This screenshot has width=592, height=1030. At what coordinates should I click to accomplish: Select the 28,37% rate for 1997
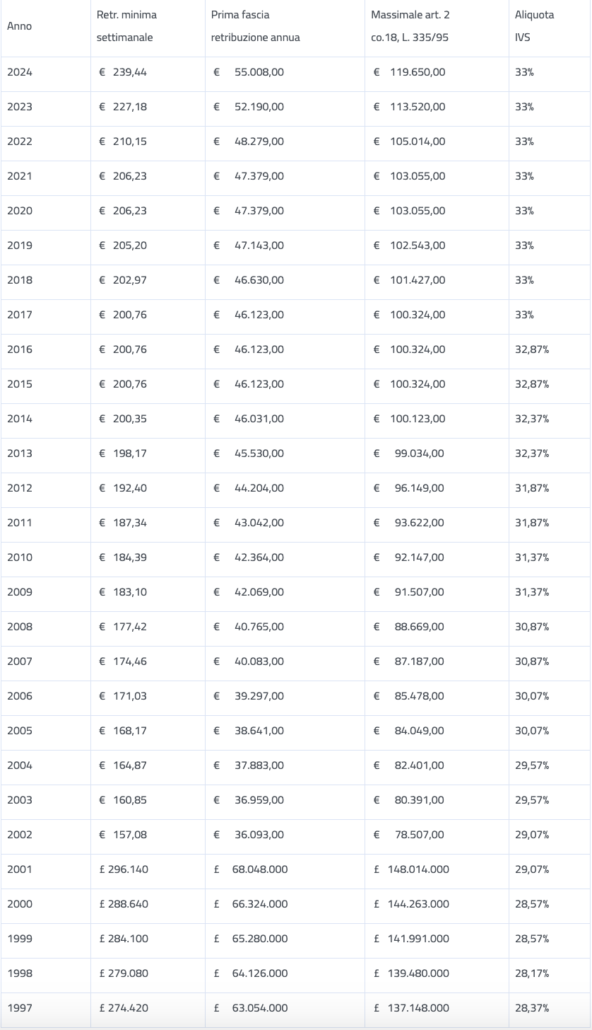click(x=532, y=1008)
